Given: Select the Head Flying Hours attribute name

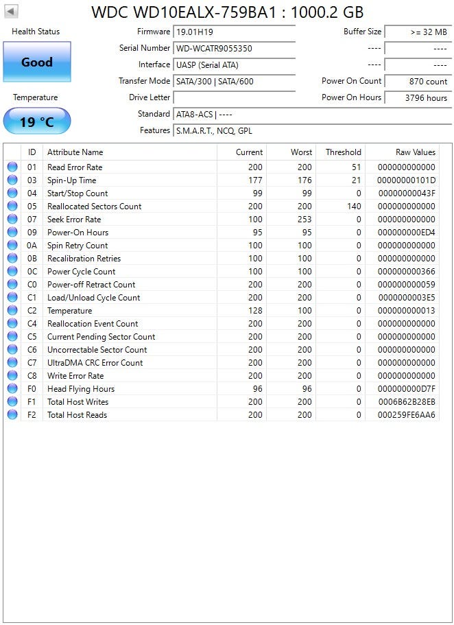Looking at the screenshot, I should point(81,388).
